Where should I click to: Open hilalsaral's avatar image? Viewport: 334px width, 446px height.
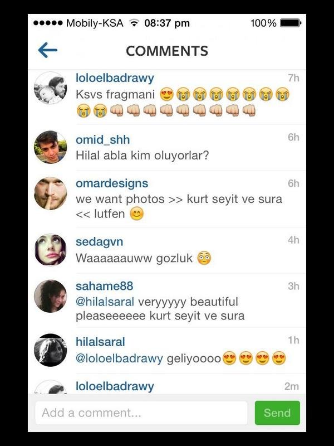[51, 350]
